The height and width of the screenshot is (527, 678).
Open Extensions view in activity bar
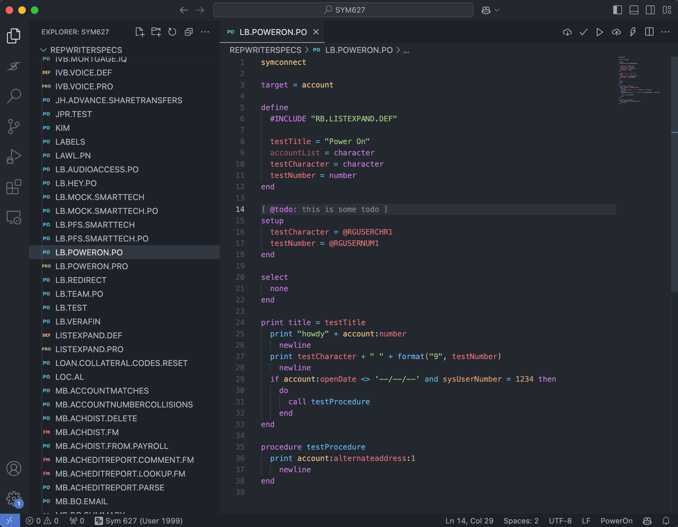[x=13, y=187]
